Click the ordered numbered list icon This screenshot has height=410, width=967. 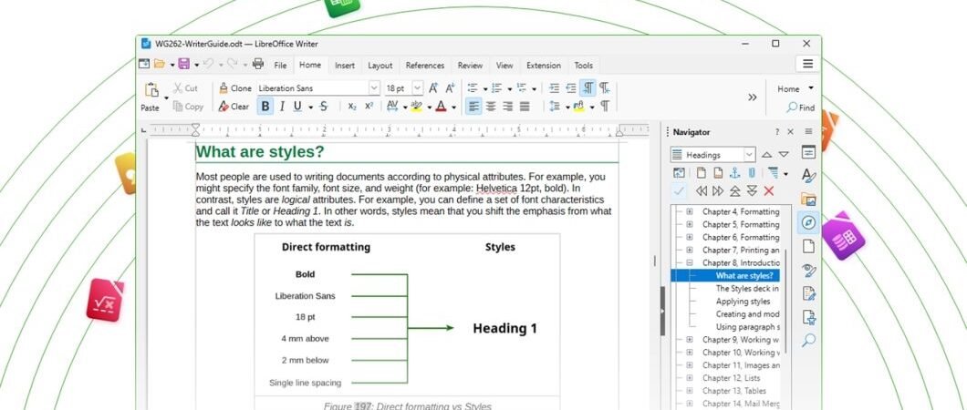tap(496, 88)
